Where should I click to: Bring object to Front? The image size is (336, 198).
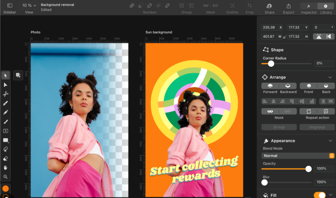[x=309, y=86]
